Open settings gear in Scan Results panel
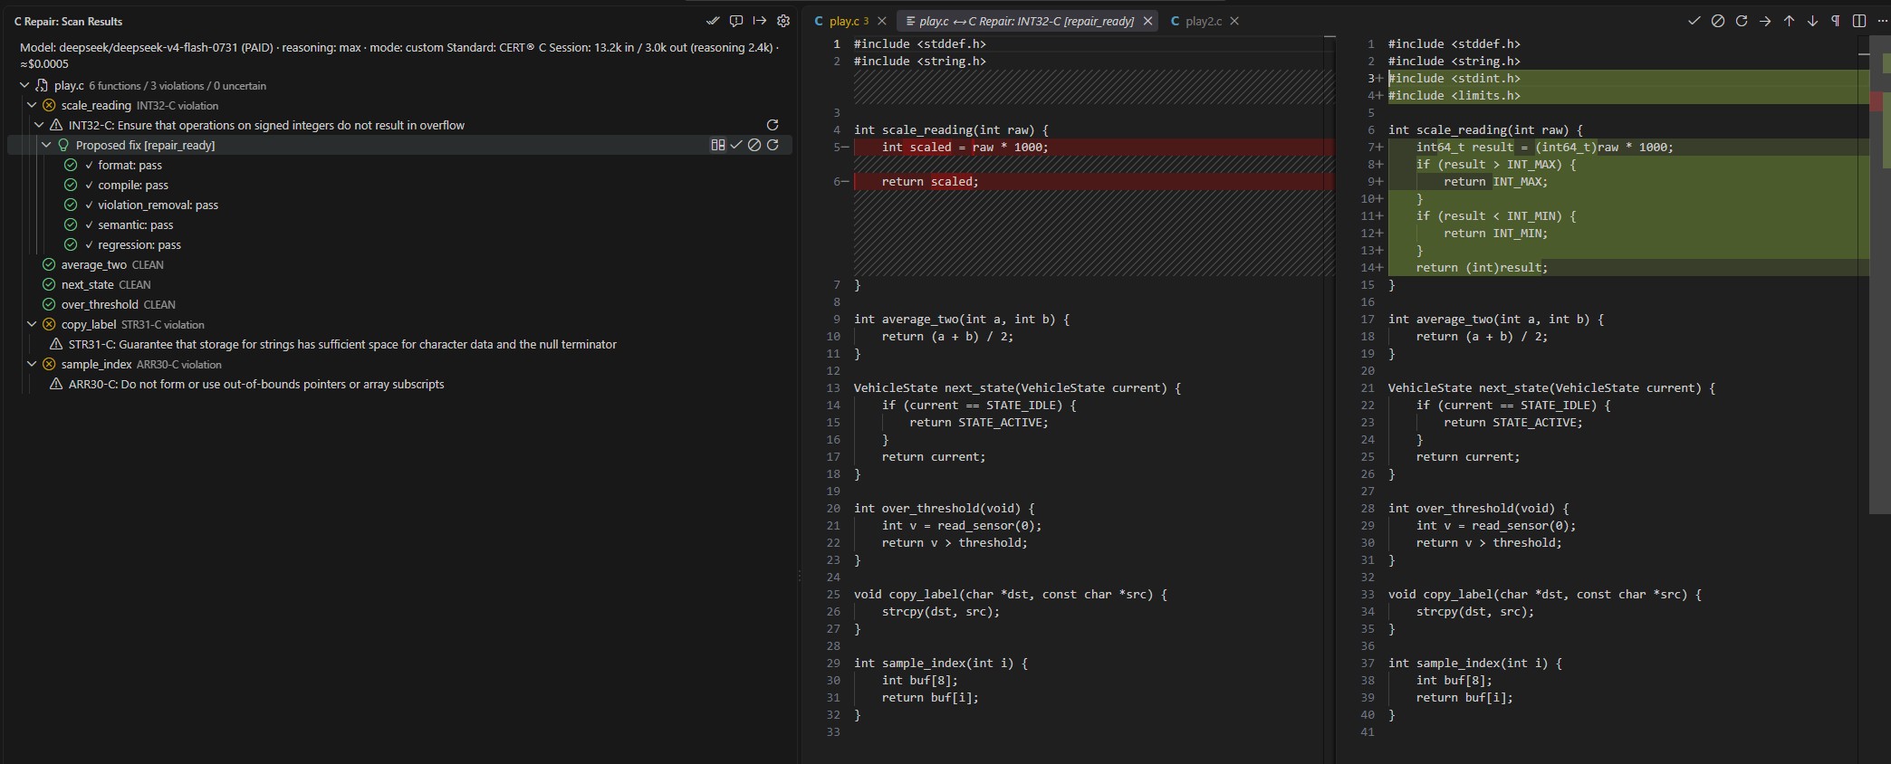The height and width of the screenshot is (764, 1891). 783,21
